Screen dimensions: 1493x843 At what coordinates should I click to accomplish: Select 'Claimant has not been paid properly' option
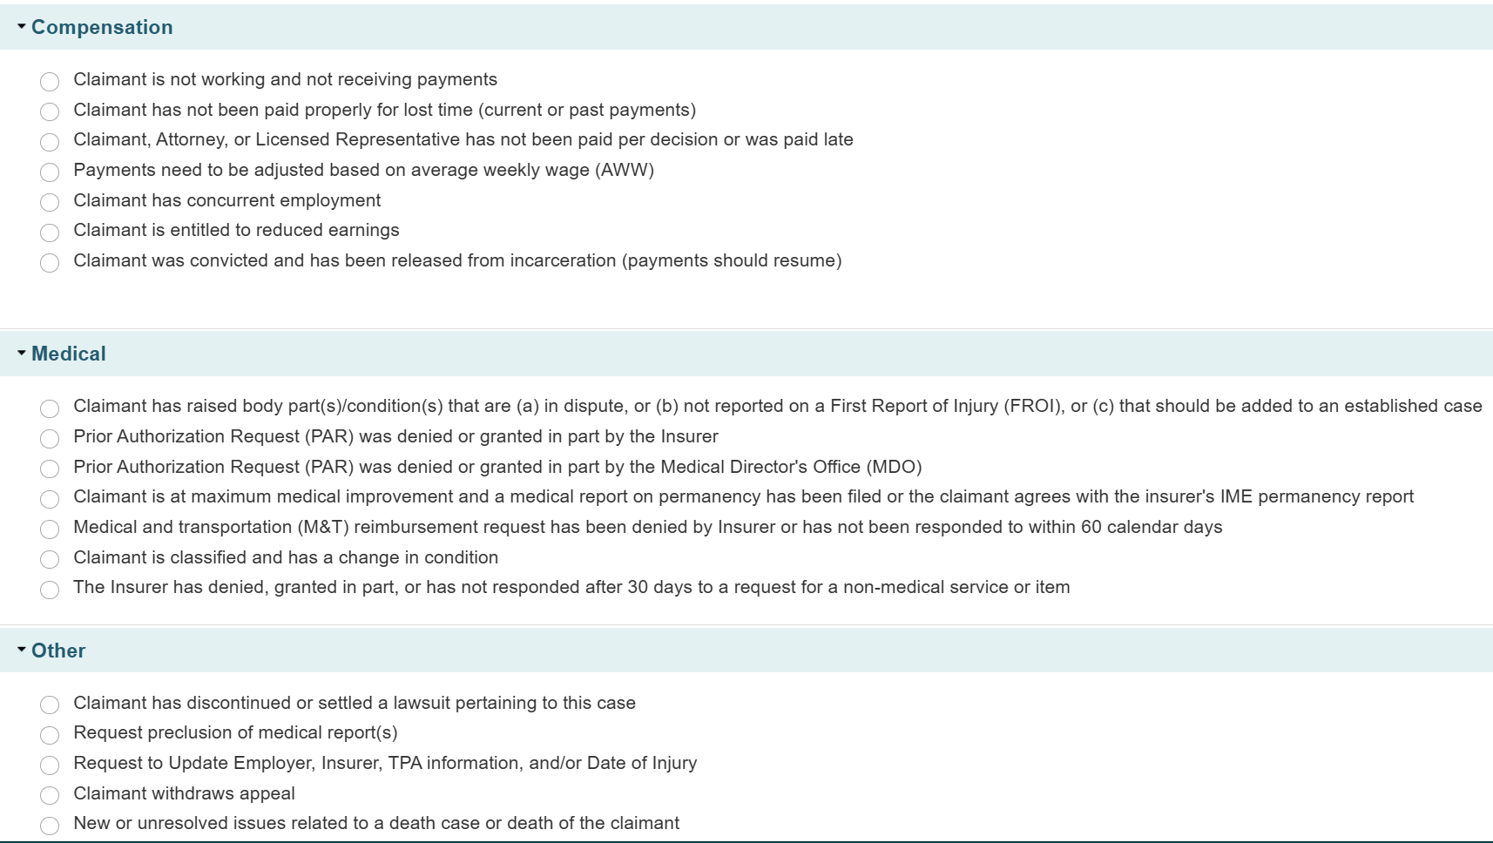point(50,111)
